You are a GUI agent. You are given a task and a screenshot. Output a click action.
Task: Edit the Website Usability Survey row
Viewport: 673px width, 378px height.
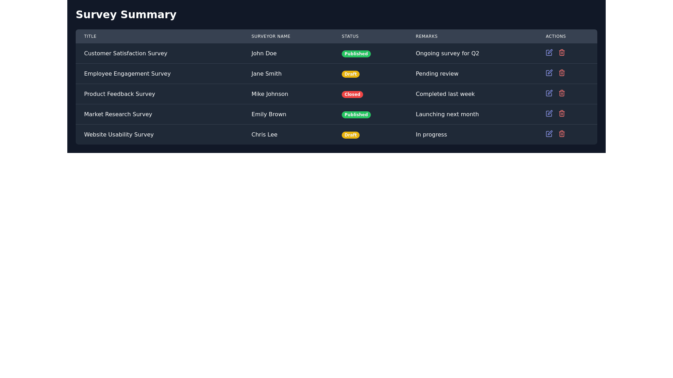pyautogui.click(x=549, y=134)
